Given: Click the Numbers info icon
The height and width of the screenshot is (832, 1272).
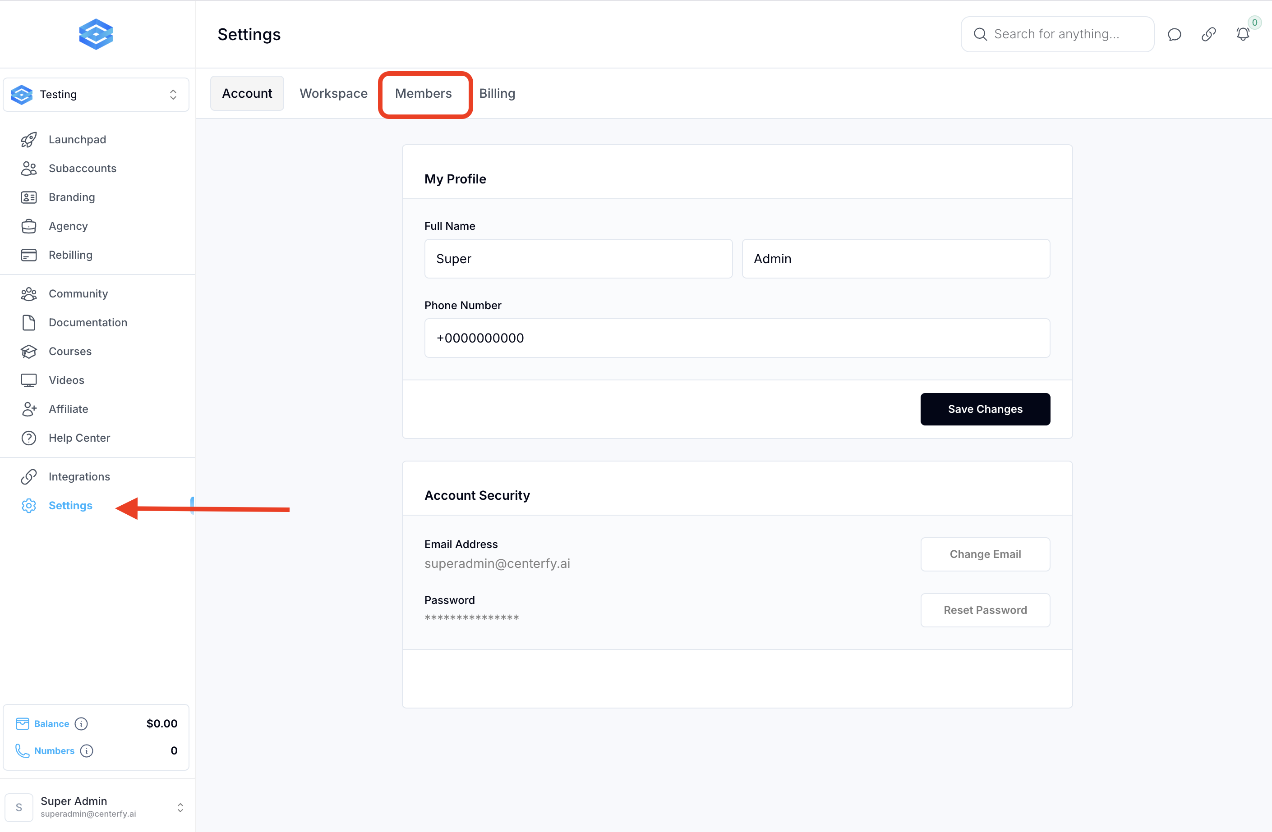Looking at the screenshot, I should (87, 751).
